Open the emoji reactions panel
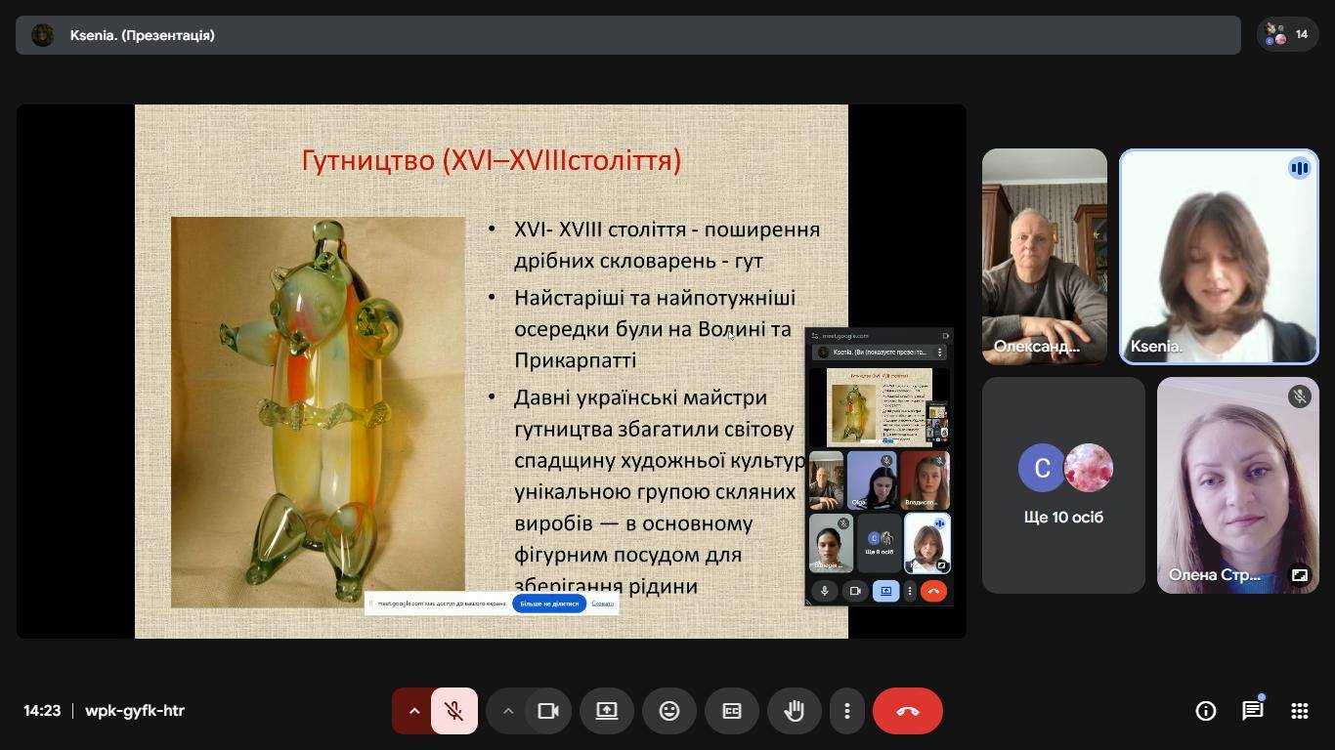This screenshot has width=1335, height=750. [x=669, y=711]
